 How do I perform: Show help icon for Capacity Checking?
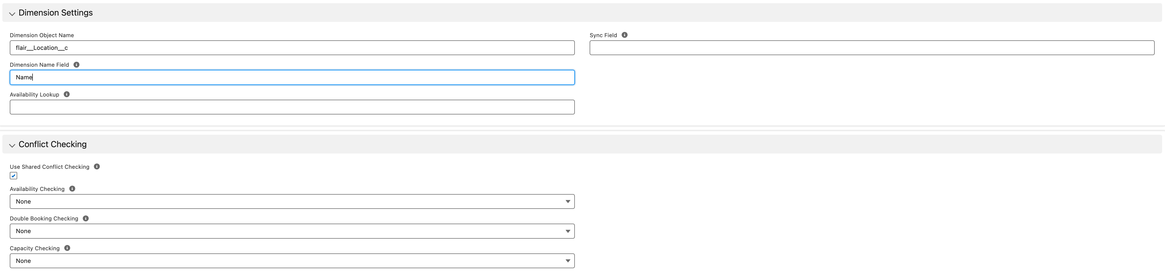(x=67, y=248)
